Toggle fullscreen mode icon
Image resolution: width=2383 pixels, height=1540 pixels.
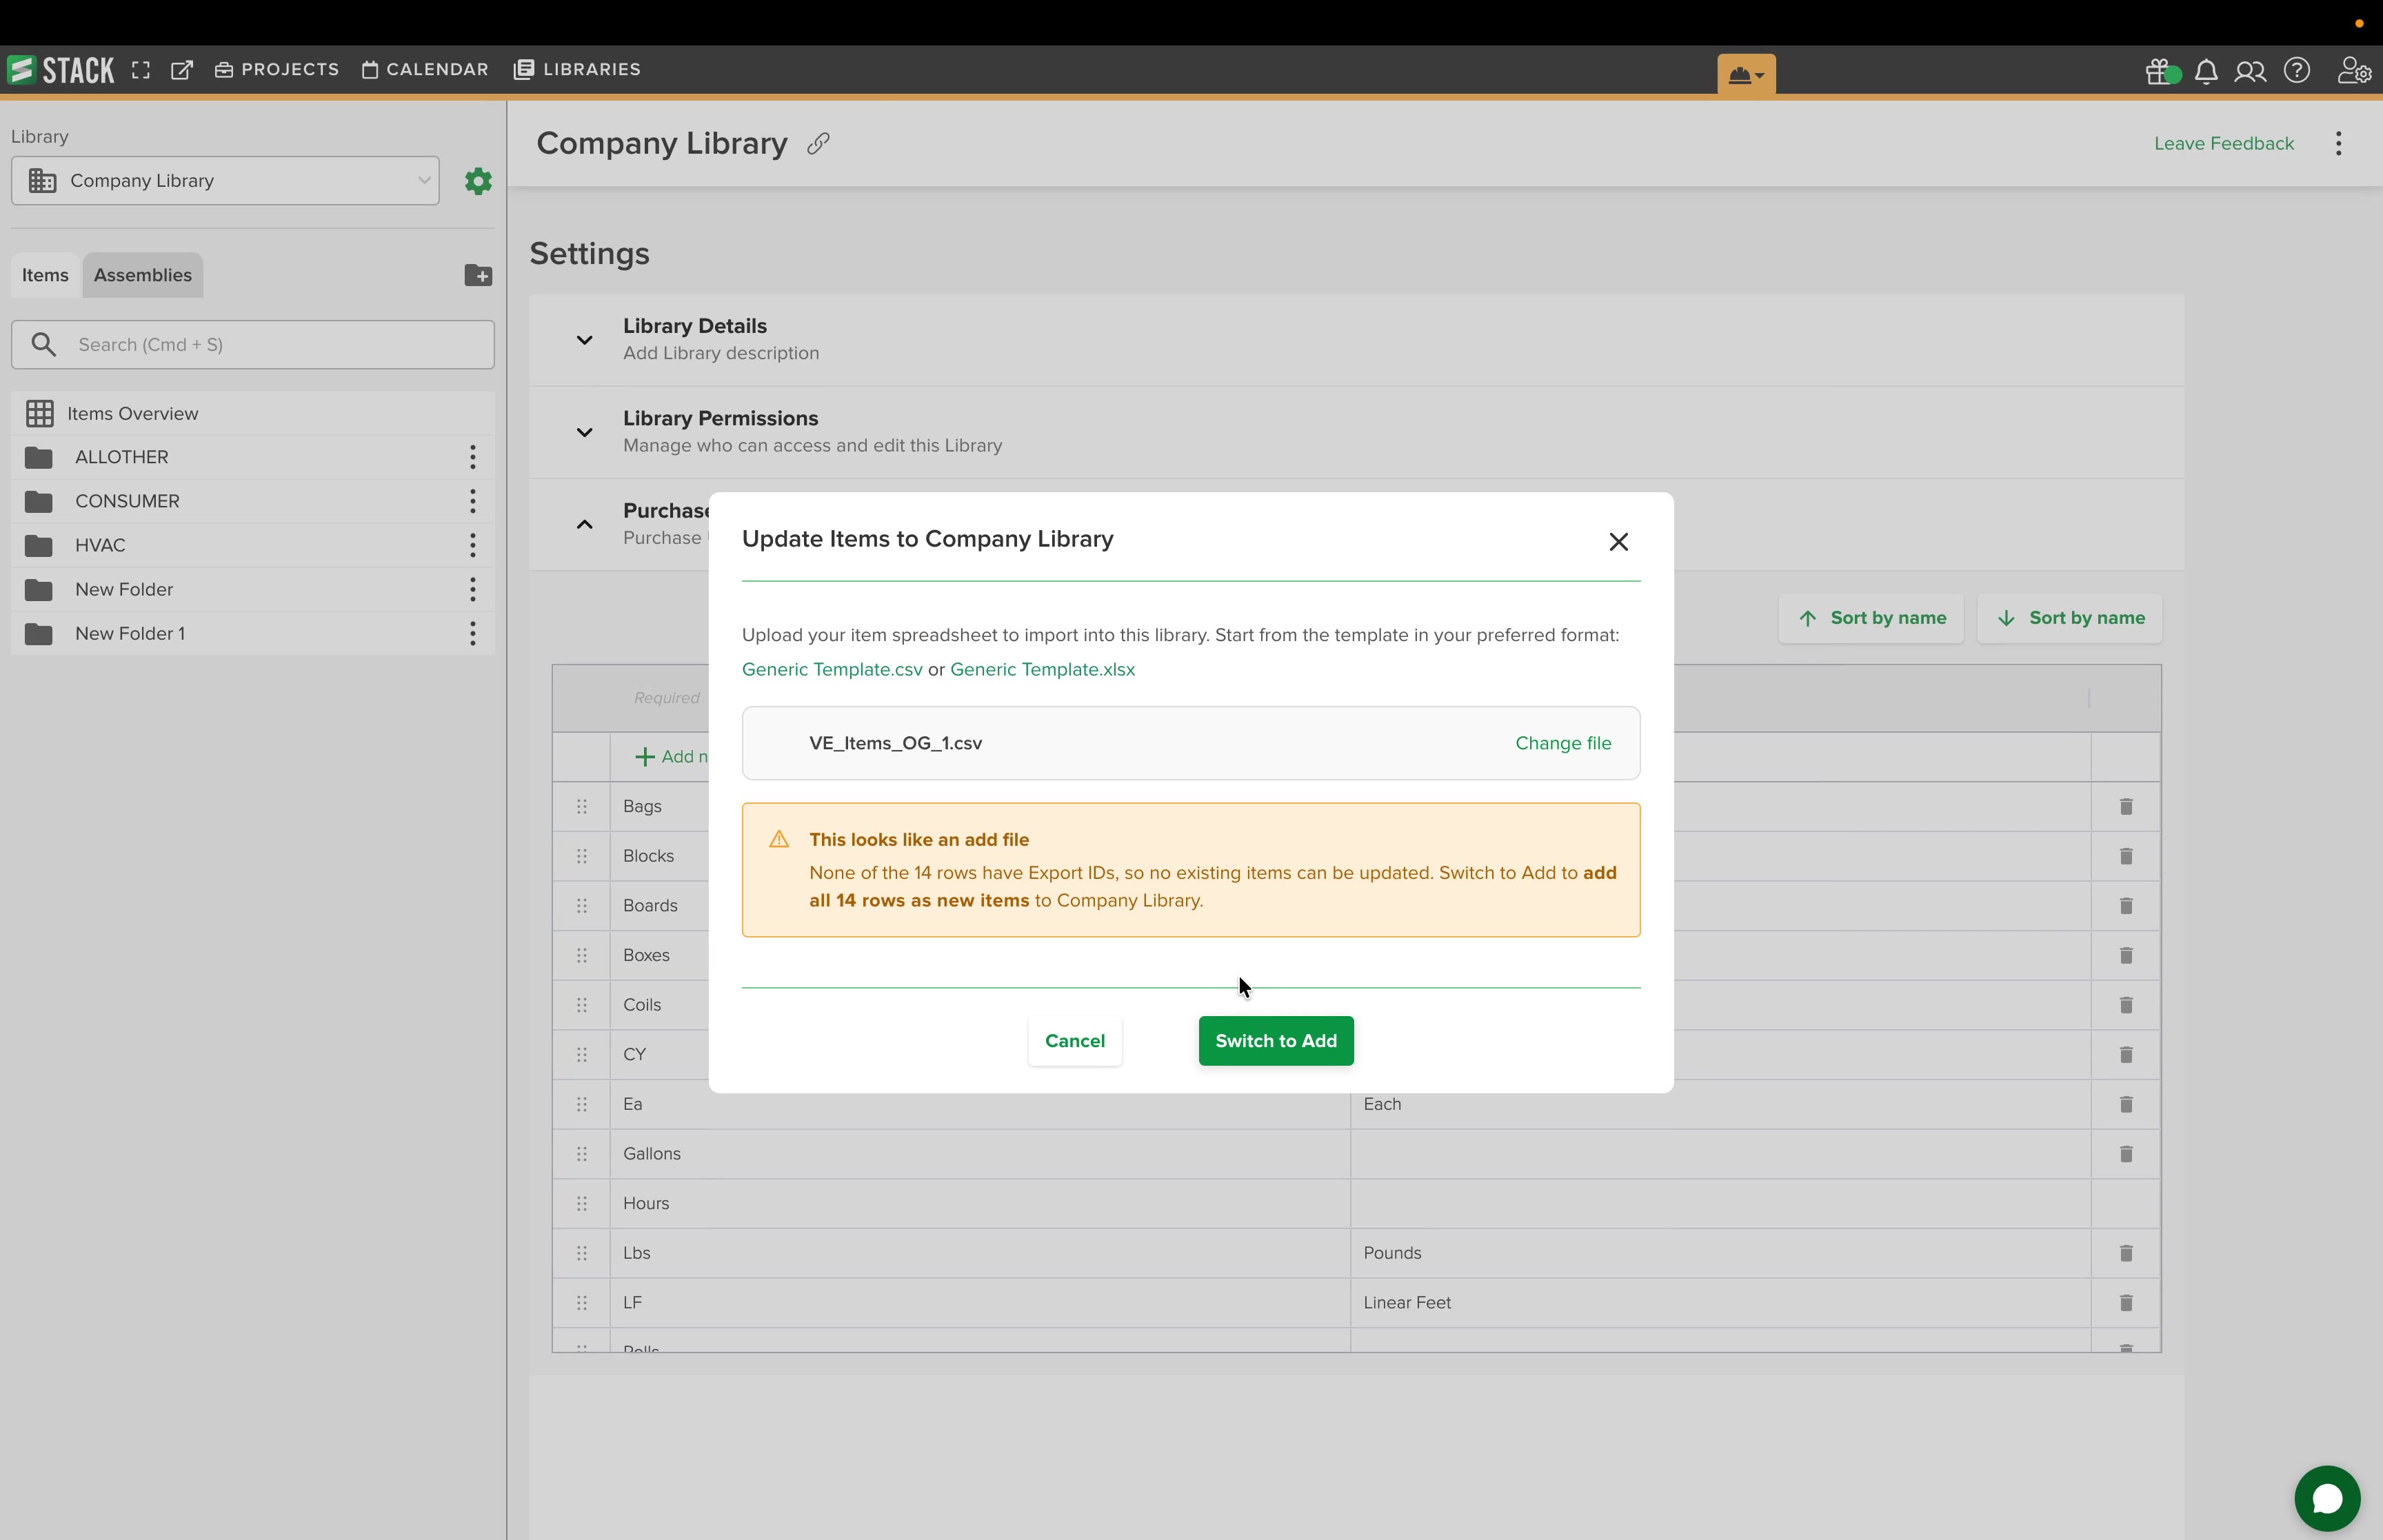pos(141,70)
